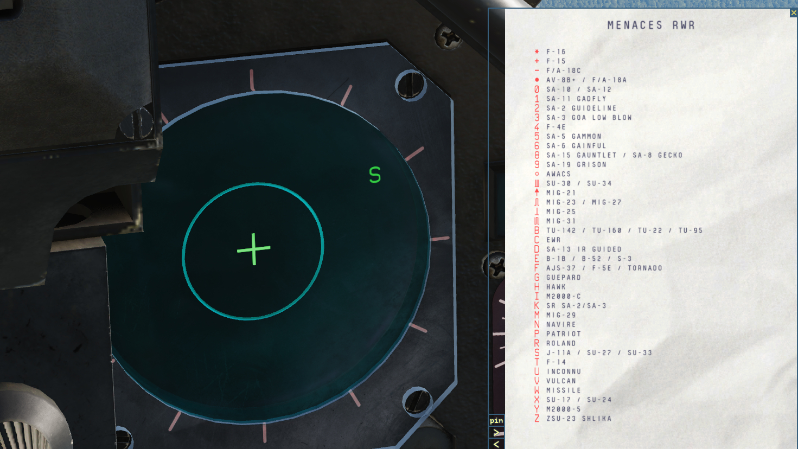The width and height of the screenshot is (798, 449).
Task: Click the PATRIOT entry text
Action: click(x=564, y=333)
